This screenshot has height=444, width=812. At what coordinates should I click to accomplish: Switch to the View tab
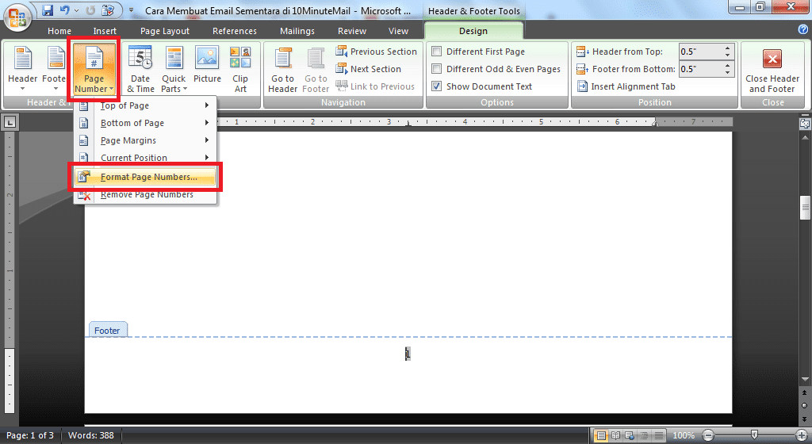click(x=398, y=31)
